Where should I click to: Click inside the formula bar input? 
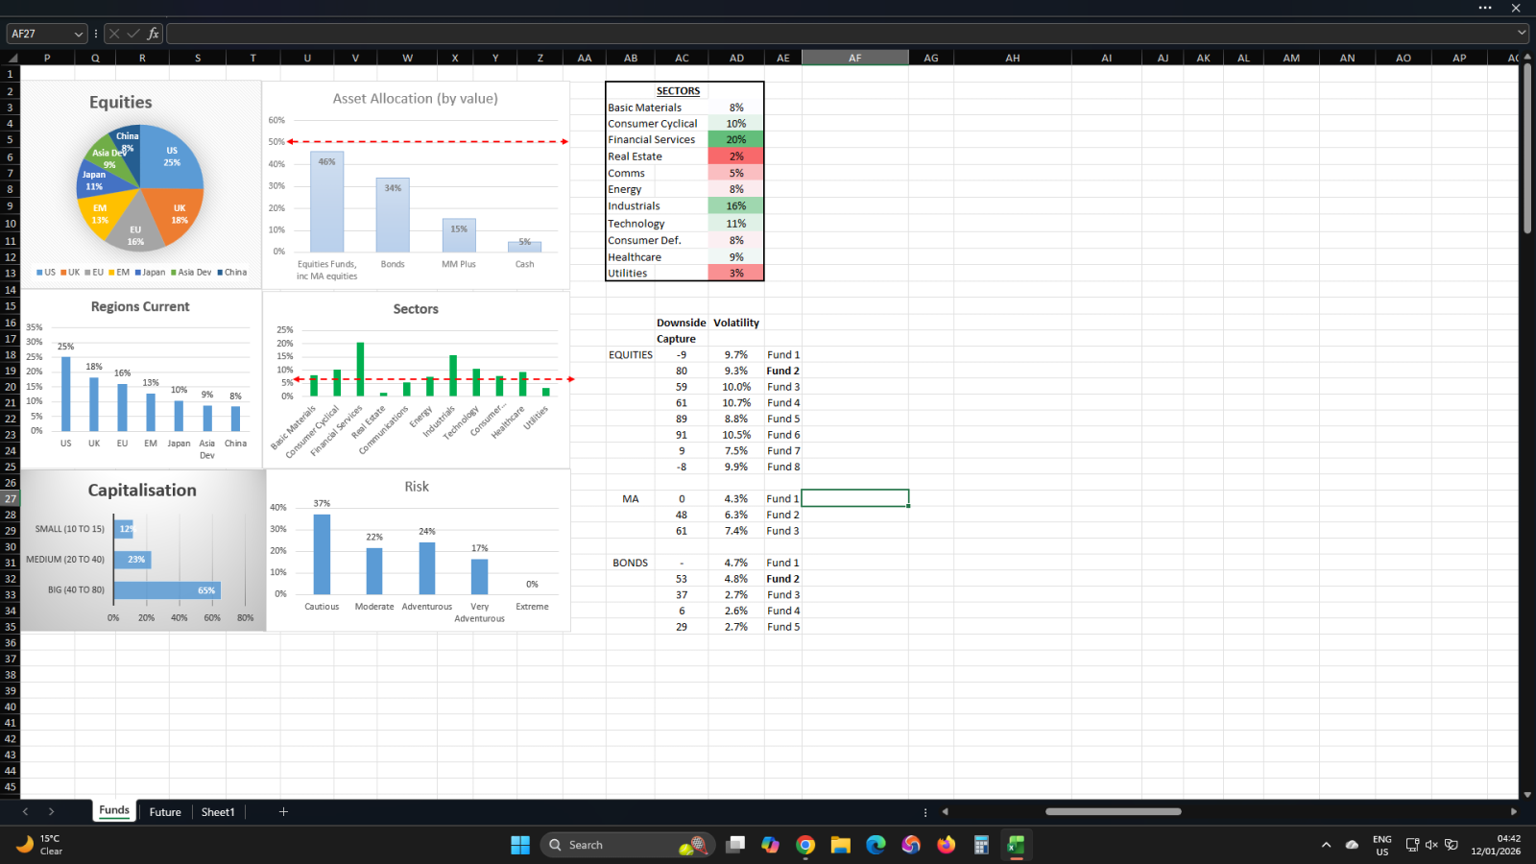835,34
